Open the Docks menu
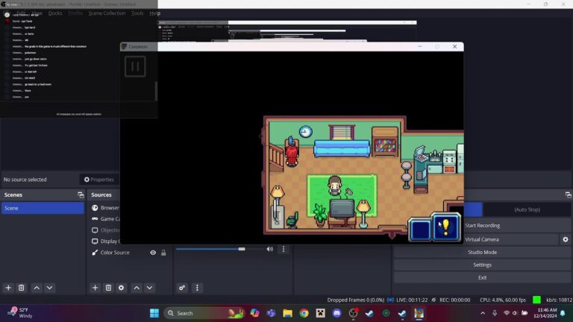The width and height of the screenshot is (573, 322). 55,13
